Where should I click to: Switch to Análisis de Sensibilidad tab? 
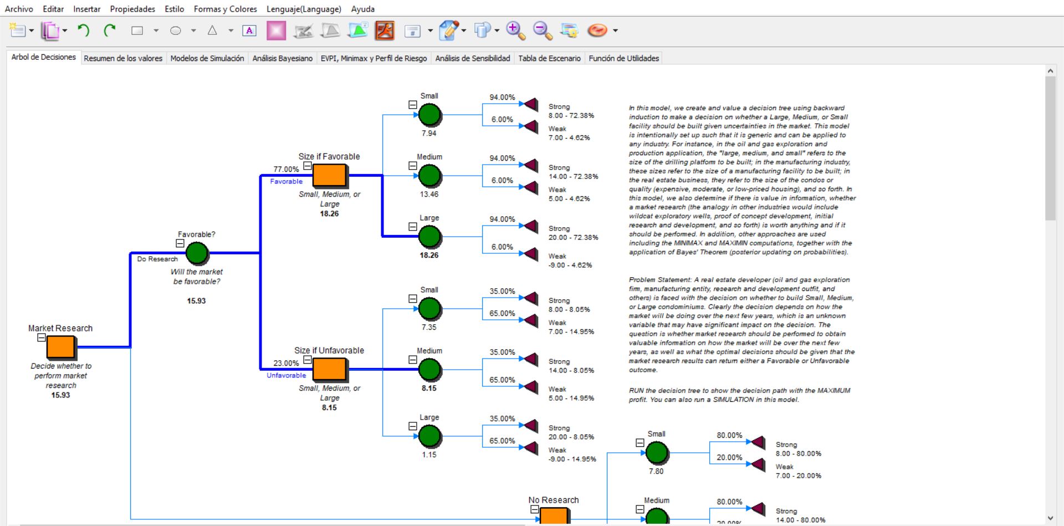tap(473, 58)
